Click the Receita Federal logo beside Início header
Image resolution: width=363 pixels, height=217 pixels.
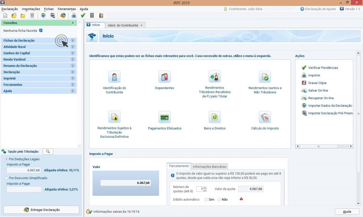click(92, 36)
